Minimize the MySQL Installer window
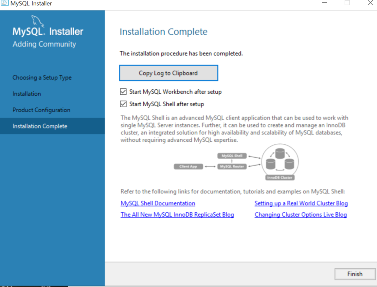This screenshot has width=377, height=287. [325, 3]
